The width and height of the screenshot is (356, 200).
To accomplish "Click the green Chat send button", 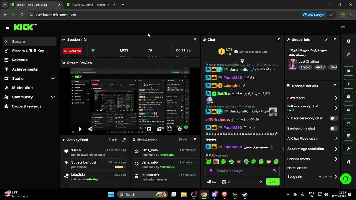I will [273, 182].
